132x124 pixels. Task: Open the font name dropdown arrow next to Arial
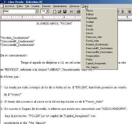coord(37,11)
